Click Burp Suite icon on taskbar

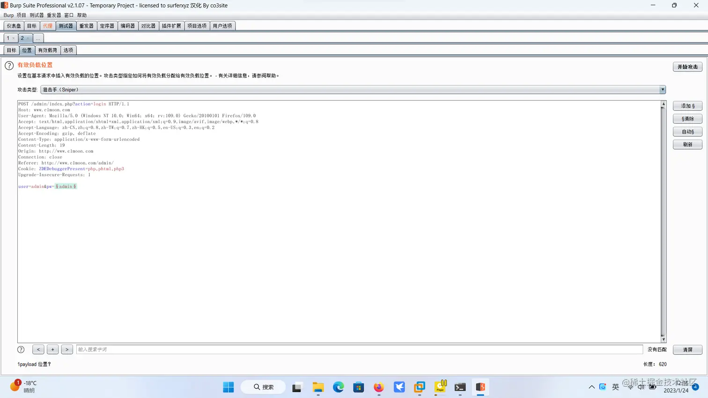pos(480,387)
